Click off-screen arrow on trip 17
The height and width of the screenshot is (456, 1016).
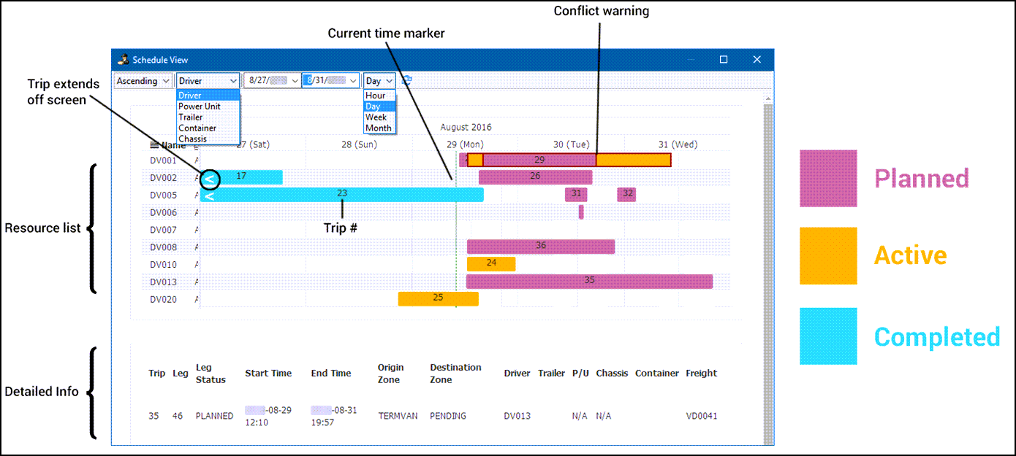coord(208,178)
